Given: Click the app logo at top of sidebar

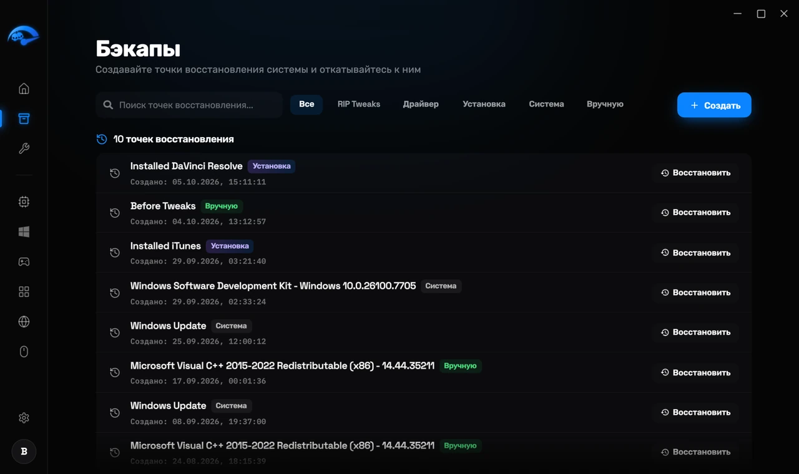Looking at the screenshot, I should pyautogui.click(x=24, y=36).
